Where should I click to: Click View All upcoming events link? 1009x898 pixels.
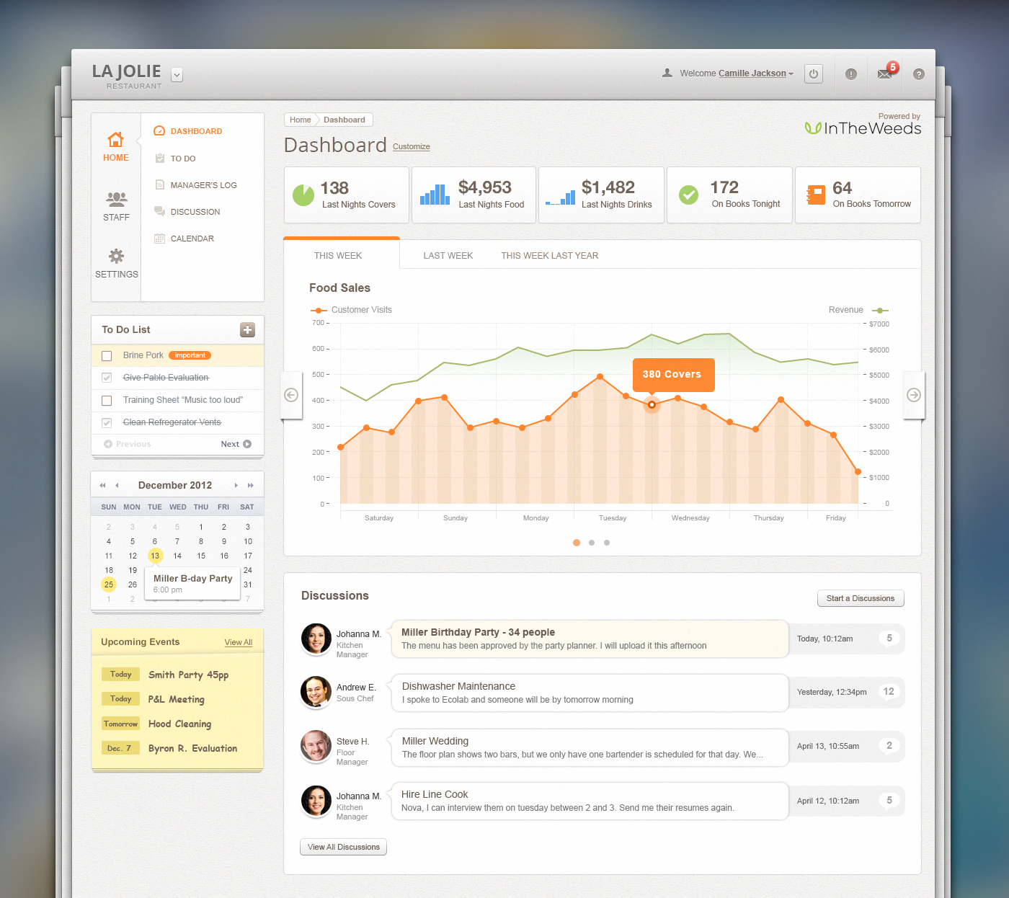click(x=238, y=642)
